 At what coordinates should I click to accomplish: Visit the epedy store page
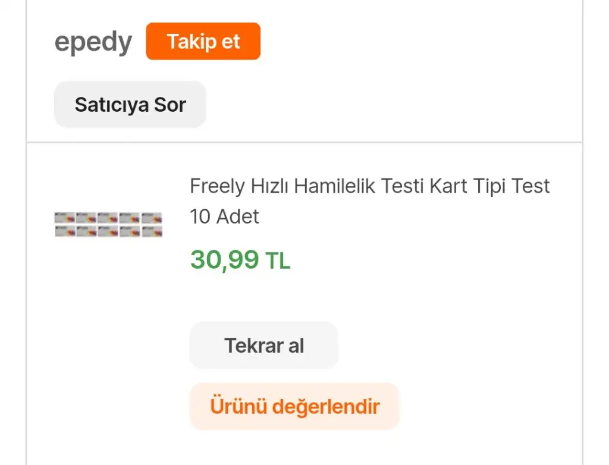coord(93,42)
